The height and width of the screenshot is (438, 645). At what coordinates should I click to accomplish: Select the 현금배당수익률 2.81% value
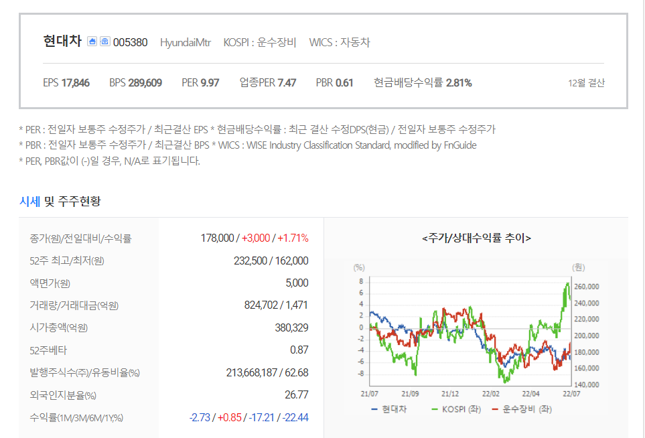coord(423,82)
